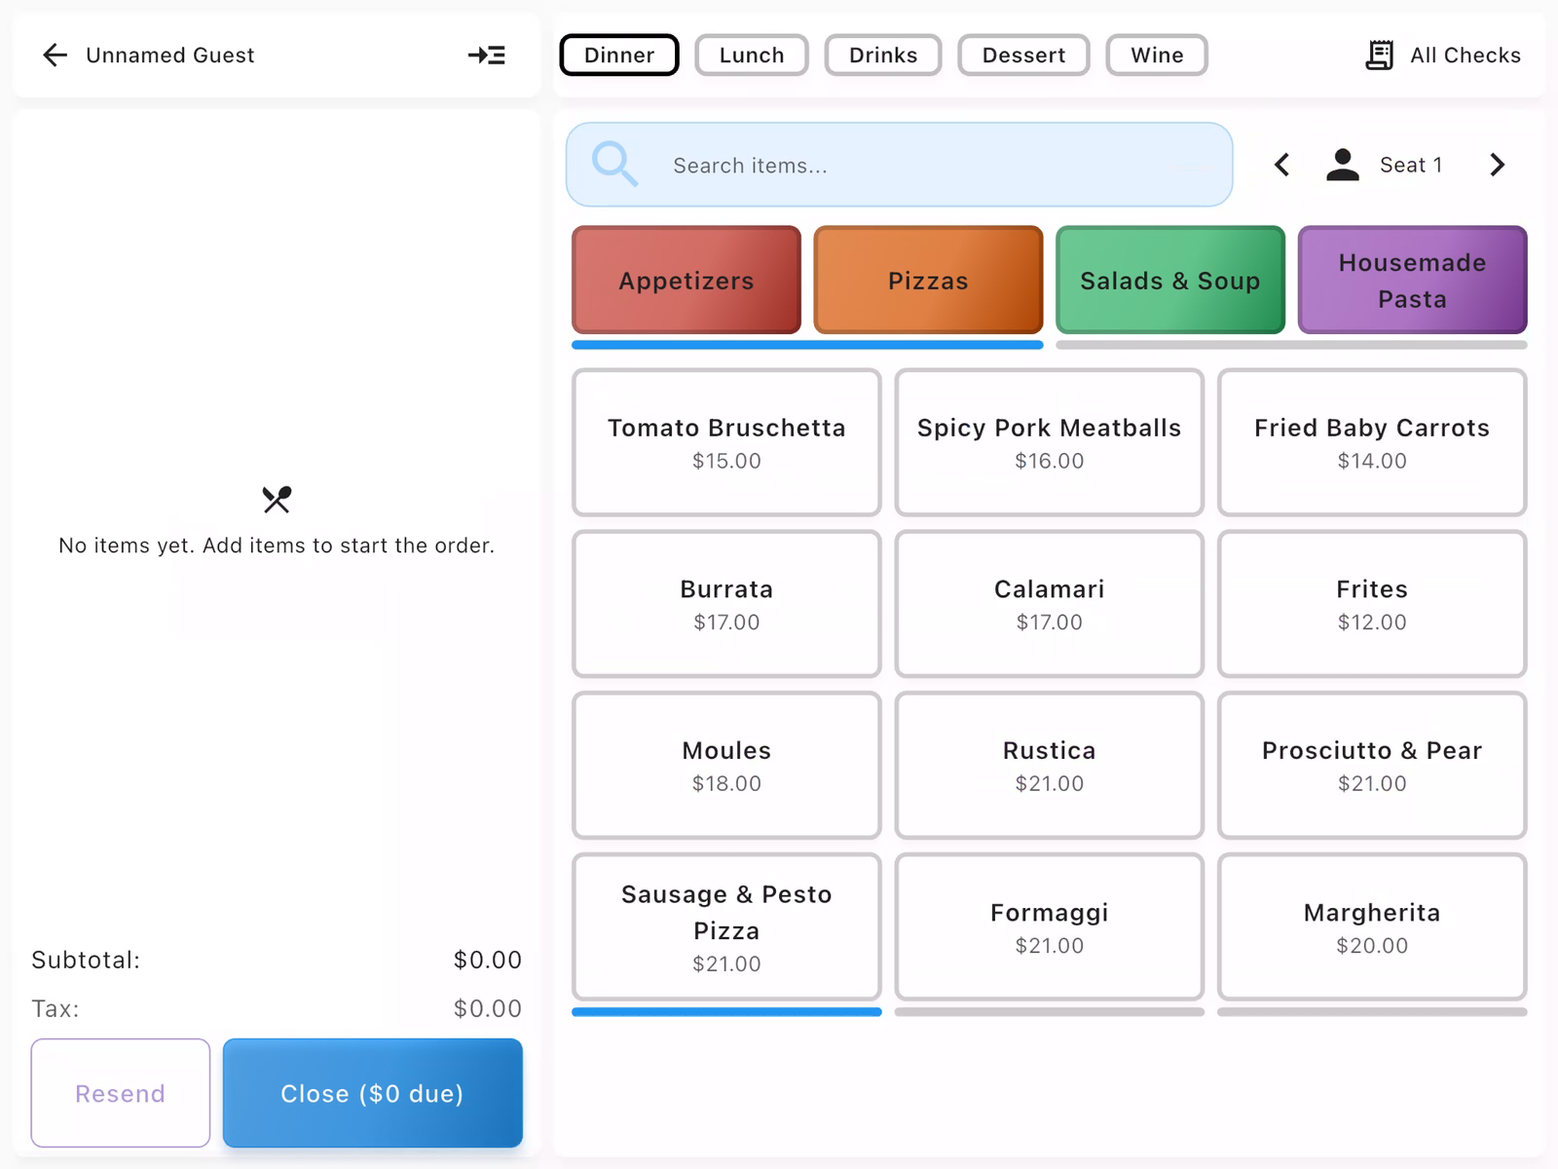Click the crossed utensils empty-order icon
1558x1169 pixels.
(x=276, y=500)
